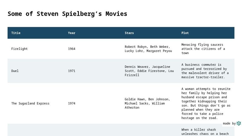The width and height of the screenshot is (242, 136).
Task: Click the plot about menacing flying saucers
Action: click(x=203, y=49)
